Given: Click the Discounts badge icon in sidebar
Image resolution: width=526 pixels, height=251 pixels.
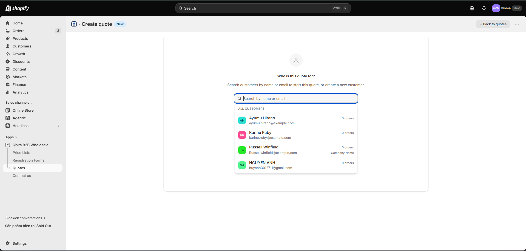Looking at the screenshot, I should click(8, 61).
